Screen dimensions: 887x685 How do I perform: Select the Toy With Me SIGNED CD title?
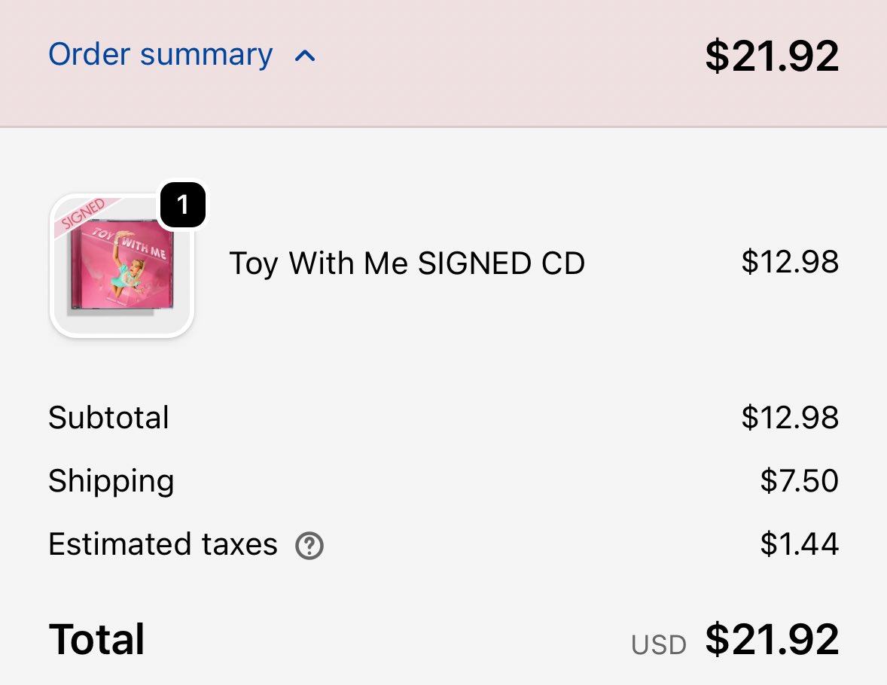(x=407, y=263)
